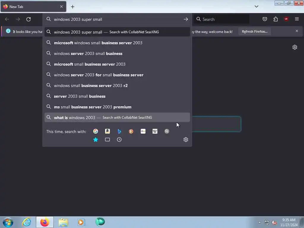
Task: Click the info icon in the notification bar
Action: pos(8,31)
